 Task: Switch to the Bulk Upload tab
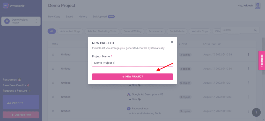point(100,17)
